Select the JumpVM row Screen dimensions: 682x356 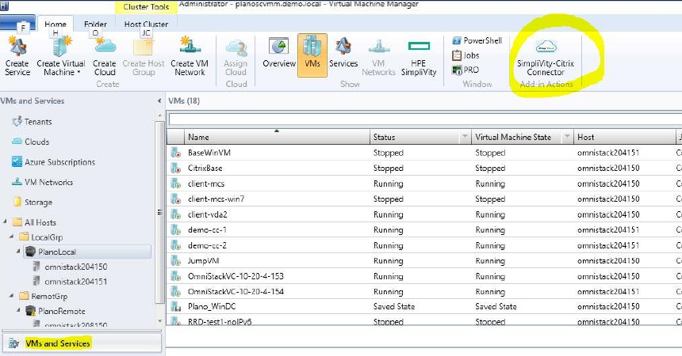424,260
